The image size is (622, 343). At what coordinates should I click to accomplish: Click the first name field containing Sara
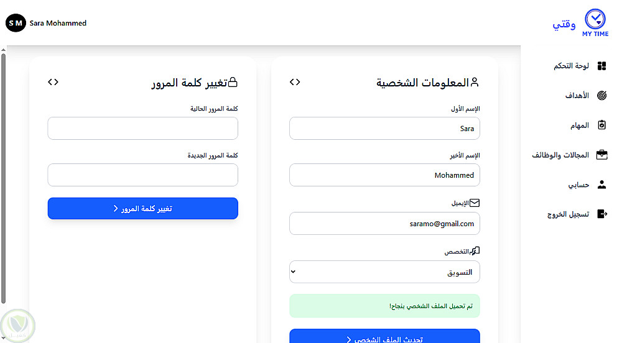click(x=384, y=129)
